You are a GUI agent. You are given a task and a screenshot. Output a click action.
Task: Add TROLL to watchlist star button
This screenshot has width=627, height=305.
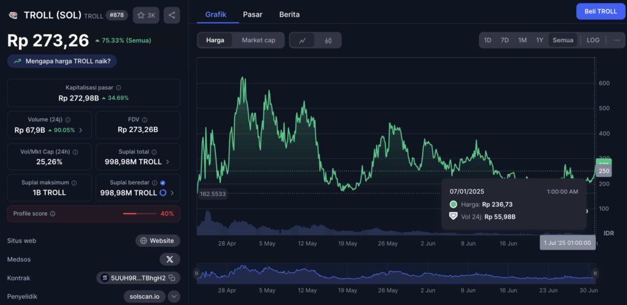click(x=146, y=15)
